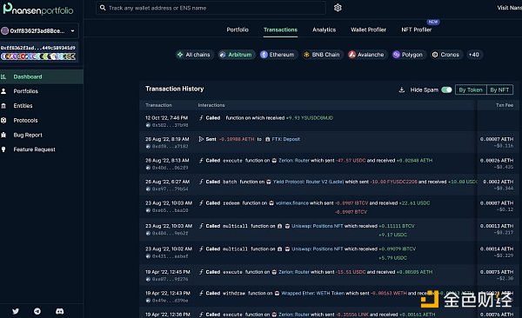Download transaction history via download icon
Screen dimensions: 522x318
402,89
